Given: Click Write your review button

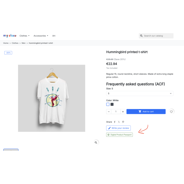Looking at the screenshot, I should 118,128.
